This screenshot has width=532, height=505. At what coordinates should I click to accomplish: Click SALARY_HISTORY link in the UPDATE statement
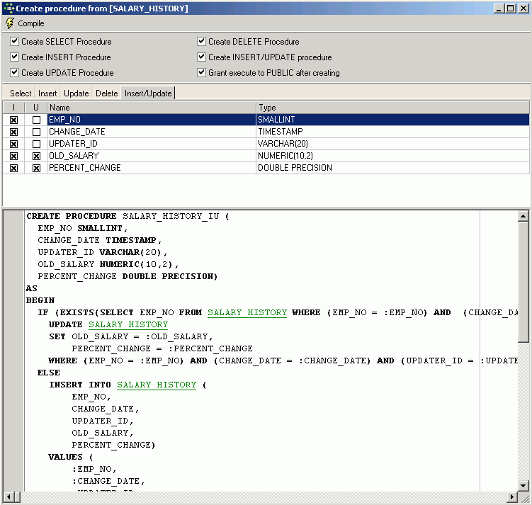pyautogui.click(x=128, y=324)
